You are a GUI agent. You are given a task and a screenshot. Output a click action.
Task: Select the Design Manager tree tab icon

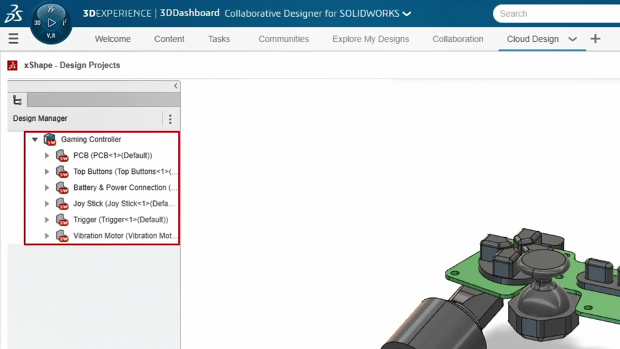click(x=17, y=100)
